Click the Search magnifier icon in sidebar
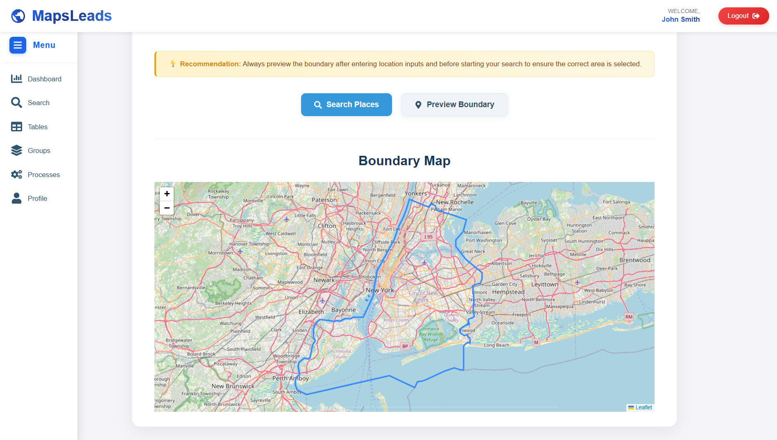 [16, 103]
